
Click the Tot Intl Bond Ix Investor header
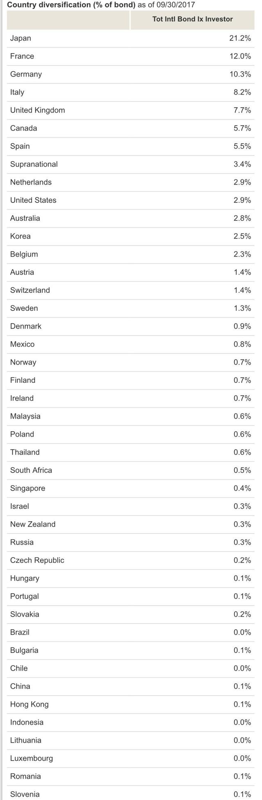(x=192, y=19)
